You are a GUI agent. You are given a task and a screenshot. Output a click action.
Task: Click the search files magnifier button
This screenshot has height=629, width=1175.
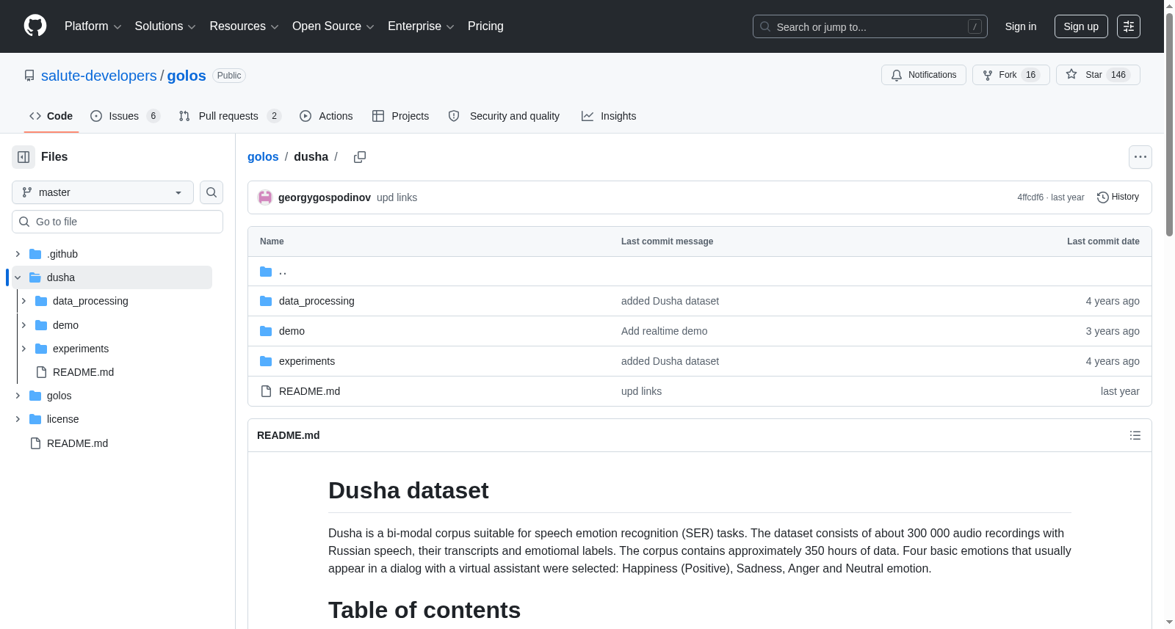tap(211, 192)
